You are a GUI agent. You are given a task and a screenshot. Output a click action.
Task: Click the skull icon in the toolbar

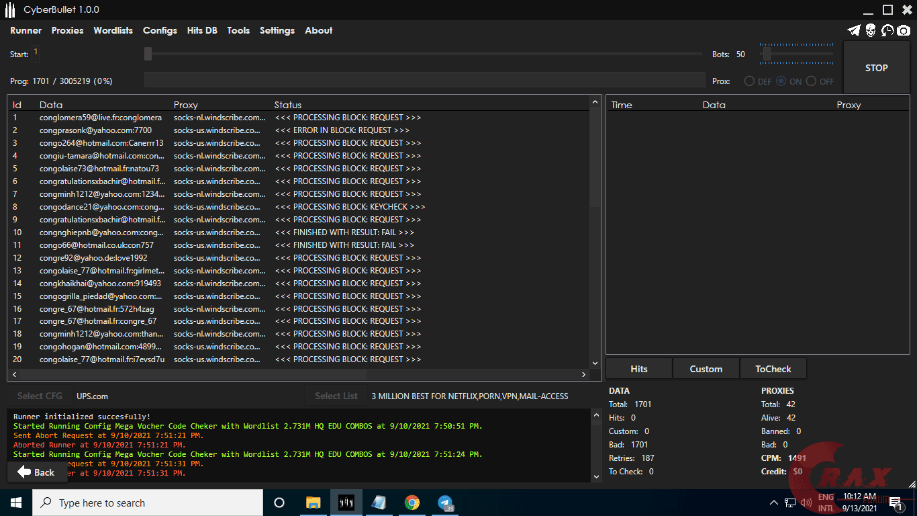(871, 30)
